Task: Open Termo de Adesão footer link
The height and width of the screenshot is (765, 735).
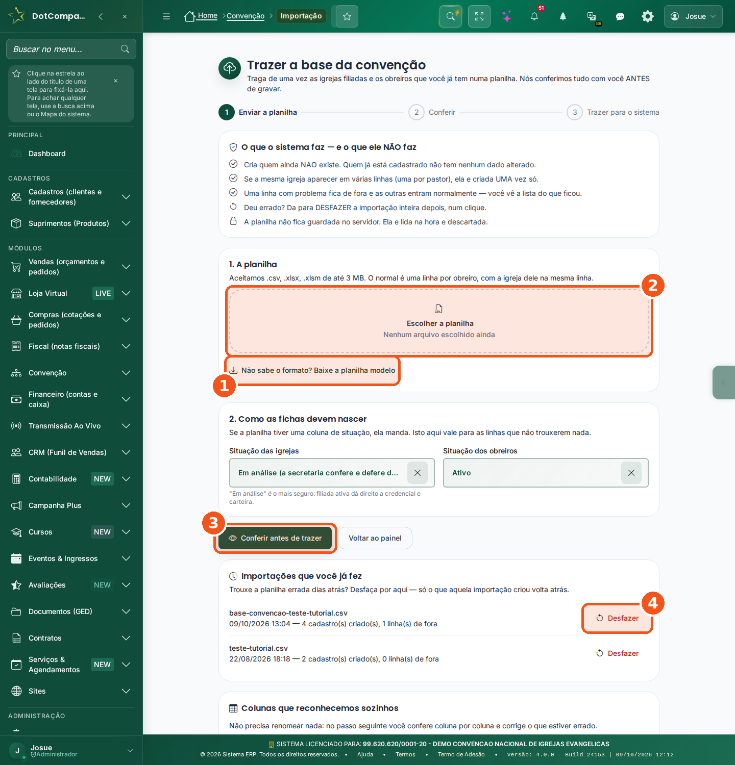Action: point(461,754)
